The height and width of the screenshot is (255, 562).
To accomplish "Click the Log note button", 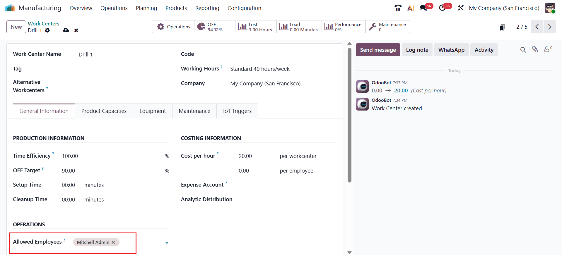I will [x=417, y=50].
